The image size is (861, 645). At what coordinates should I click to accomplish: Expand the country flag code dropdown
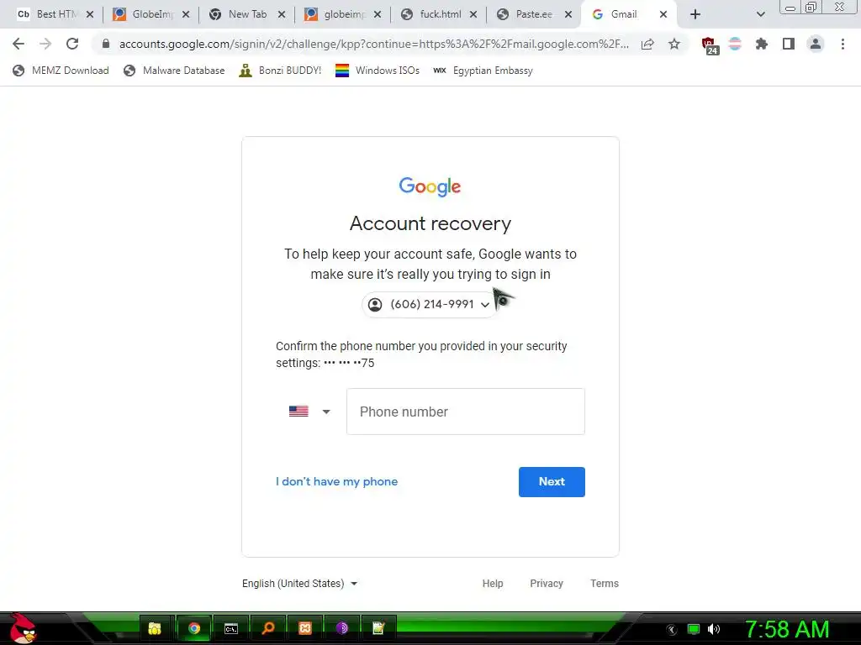point(309,412)
